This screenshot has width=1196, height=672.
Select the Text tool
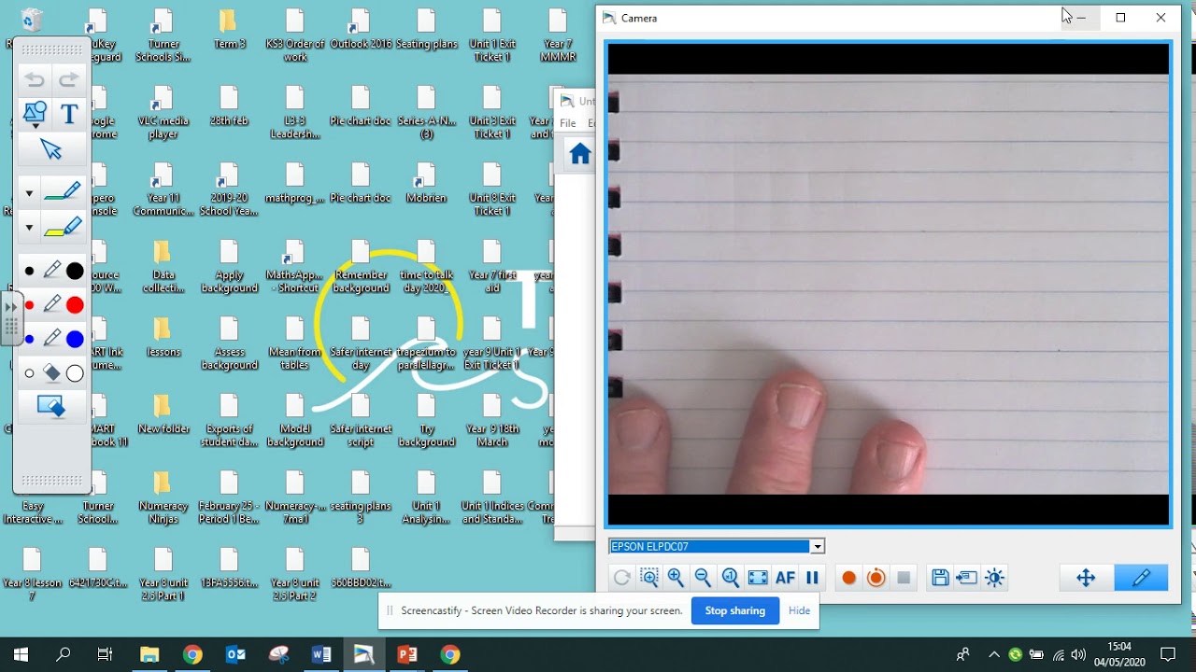pyautogui.click(x=69, y=114)
